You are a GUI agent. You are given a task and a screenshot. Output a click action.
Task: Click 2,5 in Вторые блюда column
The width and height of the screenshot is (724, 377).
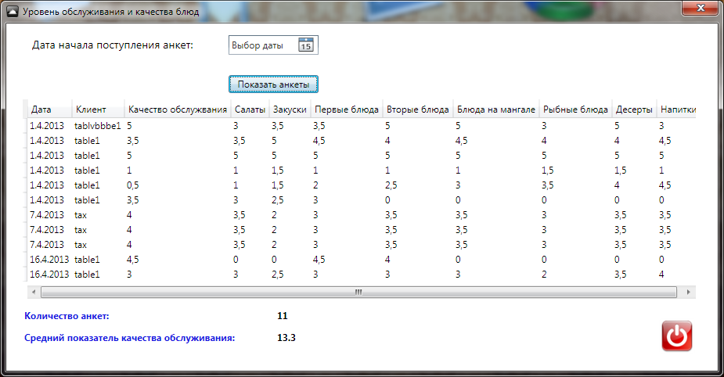tap(391, 185)
